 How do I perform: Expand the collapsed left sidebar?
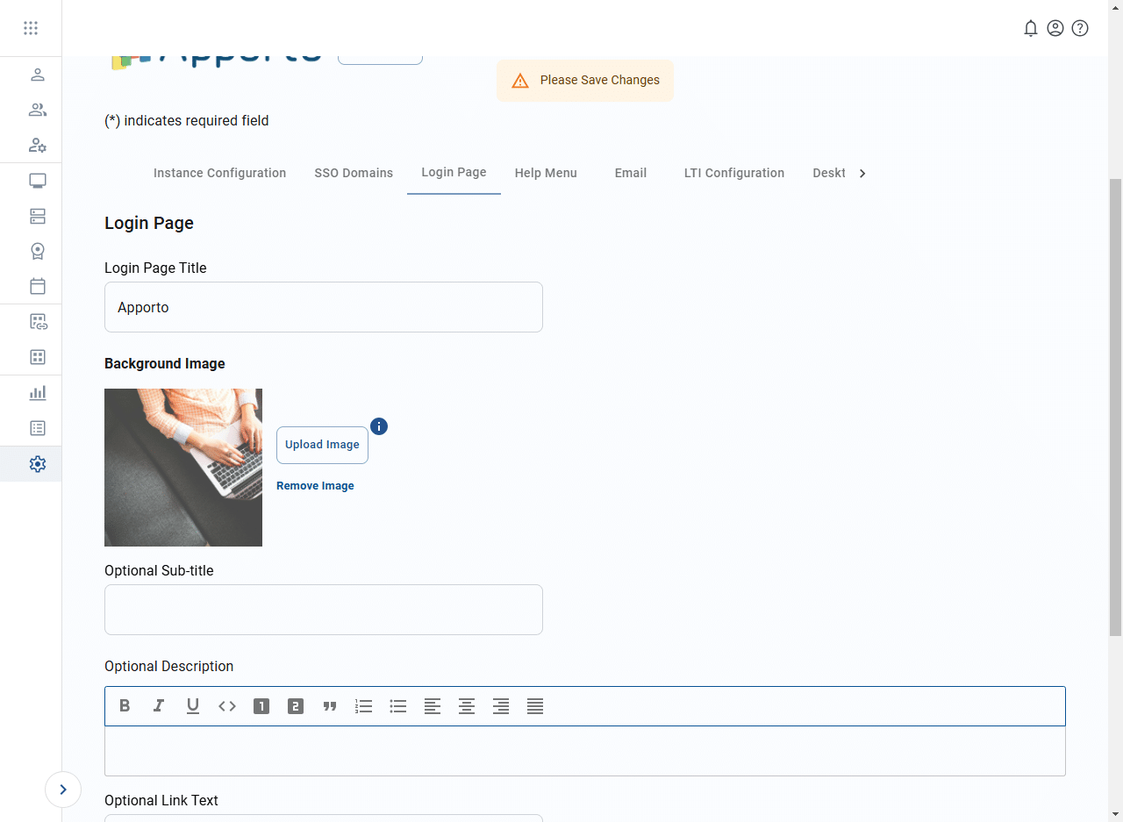pos(62,789)
